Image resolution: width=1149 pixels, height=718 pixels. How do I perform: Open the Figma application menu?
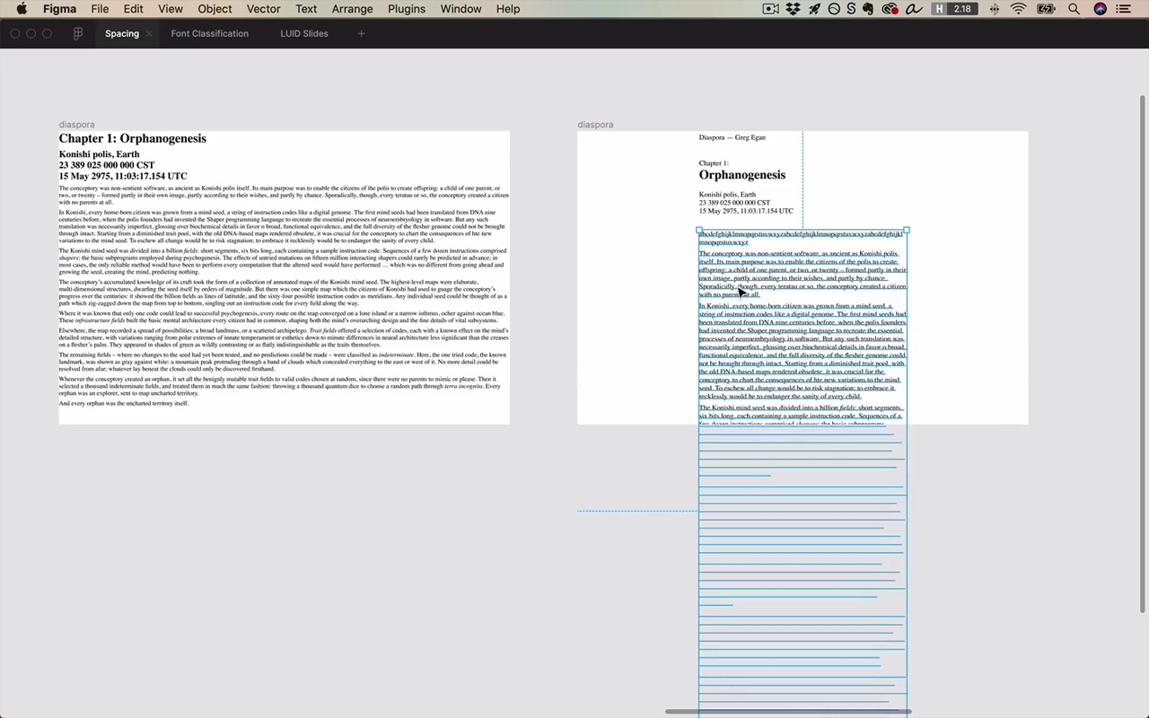[60, 9]
